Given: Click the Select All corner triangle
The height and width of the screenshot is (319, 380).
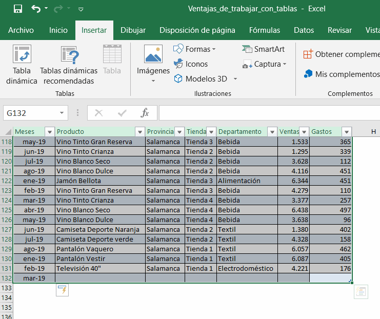Looking at the screenshot, I should click(x=8, y=132).
